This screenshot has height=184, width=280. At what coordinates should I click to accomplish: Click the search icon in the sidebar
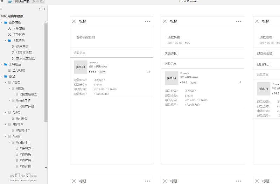(1, 9)
